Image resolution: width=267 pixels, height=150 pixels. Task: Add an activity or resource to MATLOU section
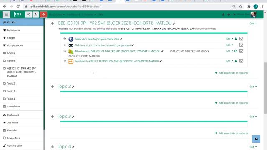(232, 73)
